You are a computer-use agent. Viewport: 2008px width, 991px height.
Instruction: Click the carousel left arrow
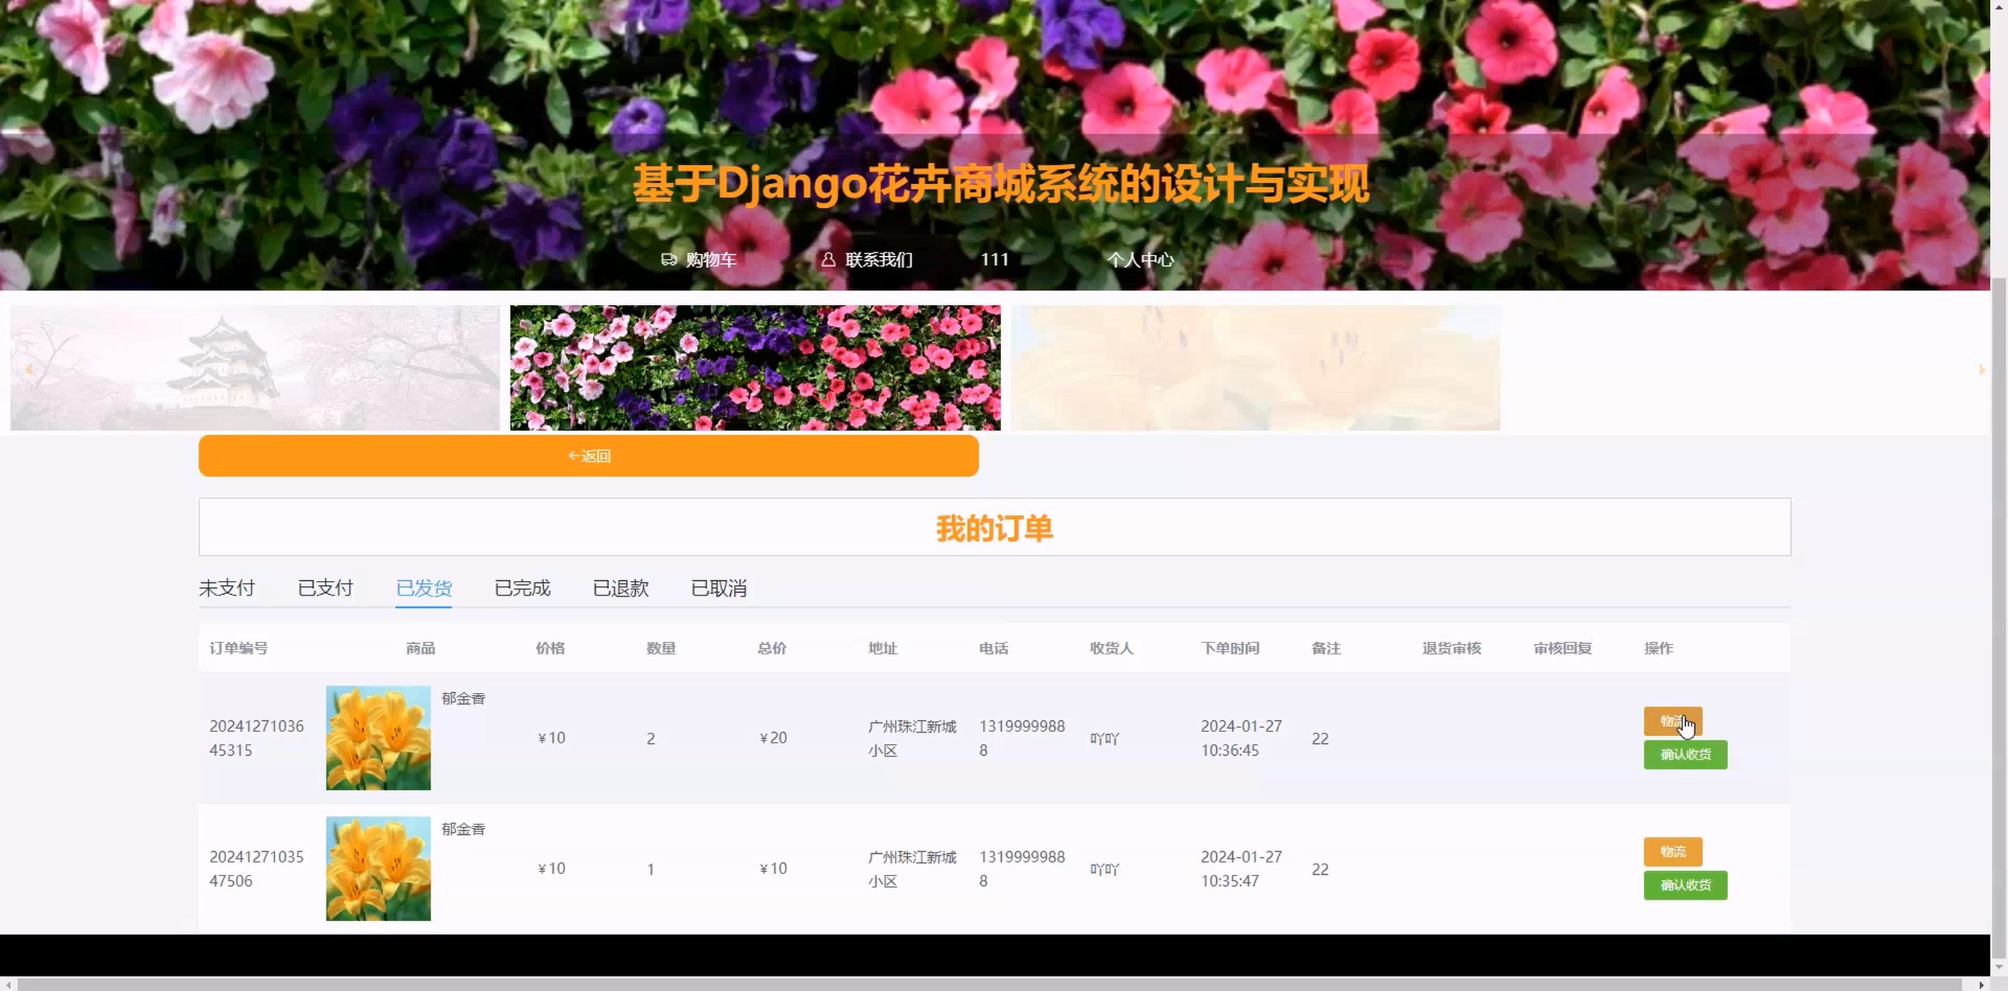point(28,370)
